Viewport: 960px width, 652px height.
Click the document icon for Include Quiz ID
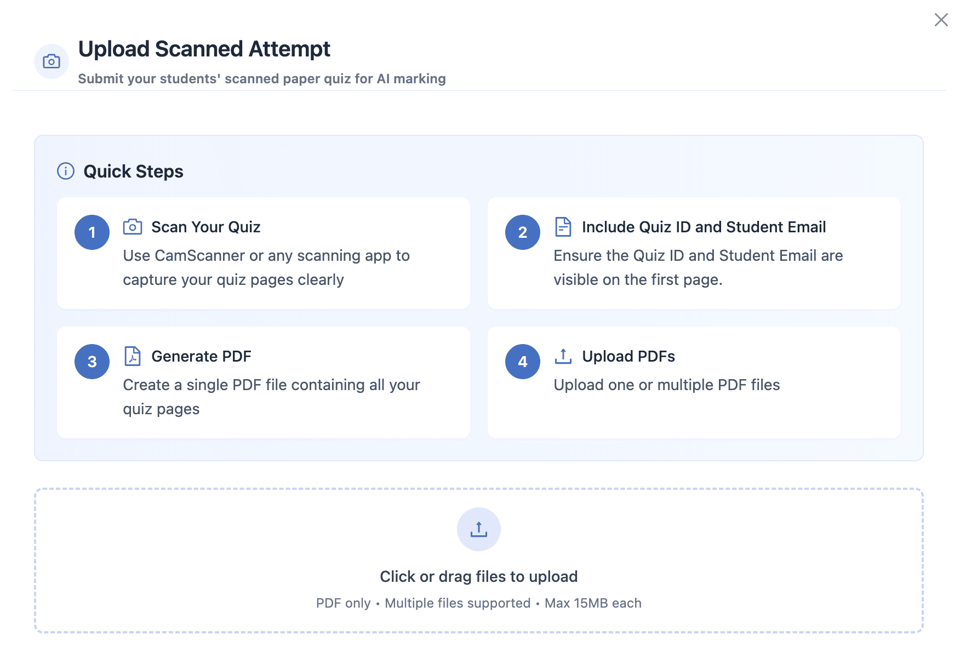click(563, 227)
